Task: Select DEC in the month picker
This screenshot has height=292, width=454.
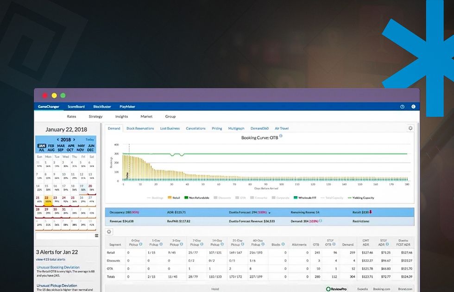Action: click(91, 150)
